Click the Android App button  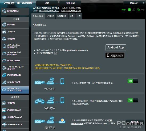[116, 48]
